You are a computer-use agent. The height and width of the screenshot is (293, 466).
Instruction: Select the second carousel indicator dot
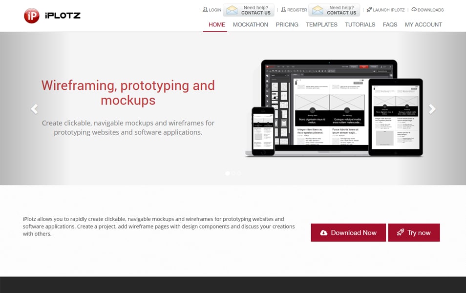coord(233,173)
